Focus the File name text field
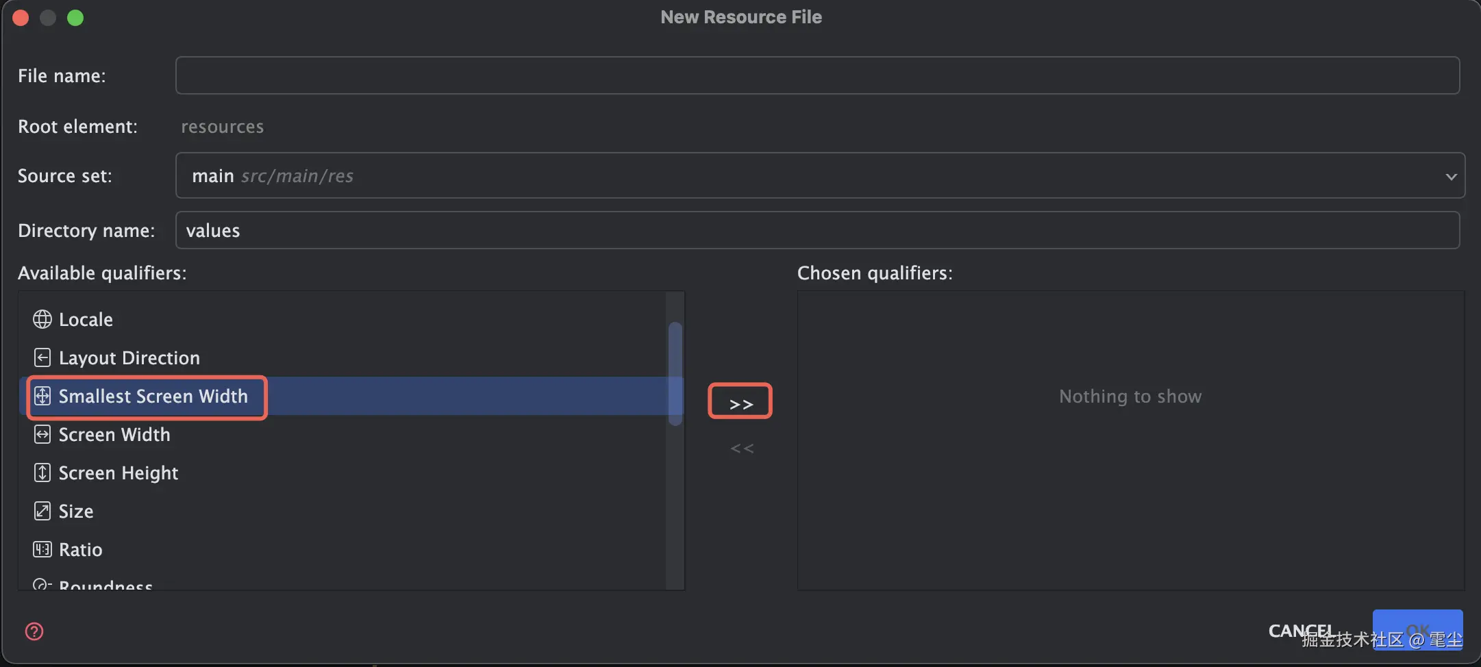This screenshot has width=1481, height=667. pyautogui.click(x=817, y=75)
